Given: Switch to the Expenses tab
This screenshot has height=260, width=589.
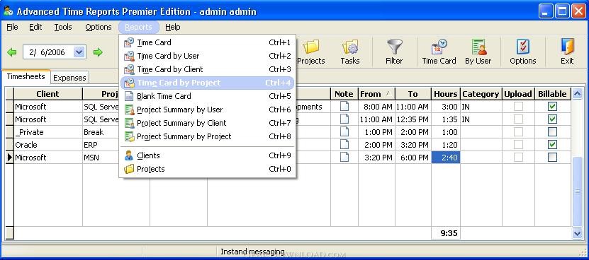Looking at the screenshot, I should click(x=69, y=78).
